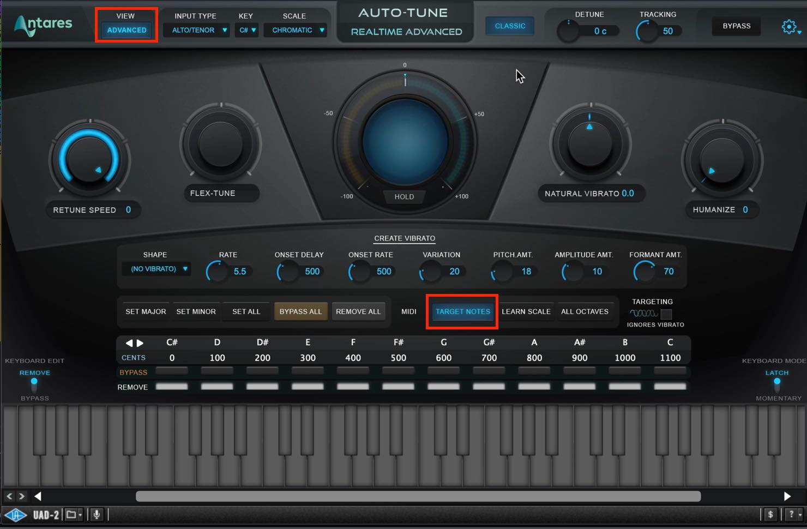Click the right angle bracket on the keyboard bar
Viewport: 807px width, 529px height.
pyautogui.click(x=22, y=496)
